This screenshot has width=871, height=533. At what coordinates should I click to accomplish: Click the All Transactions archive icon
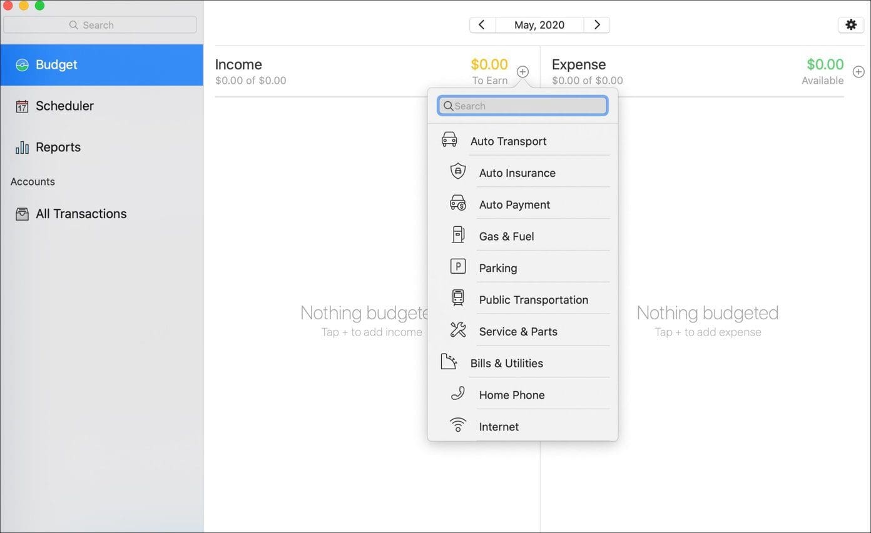coord(22,214)
